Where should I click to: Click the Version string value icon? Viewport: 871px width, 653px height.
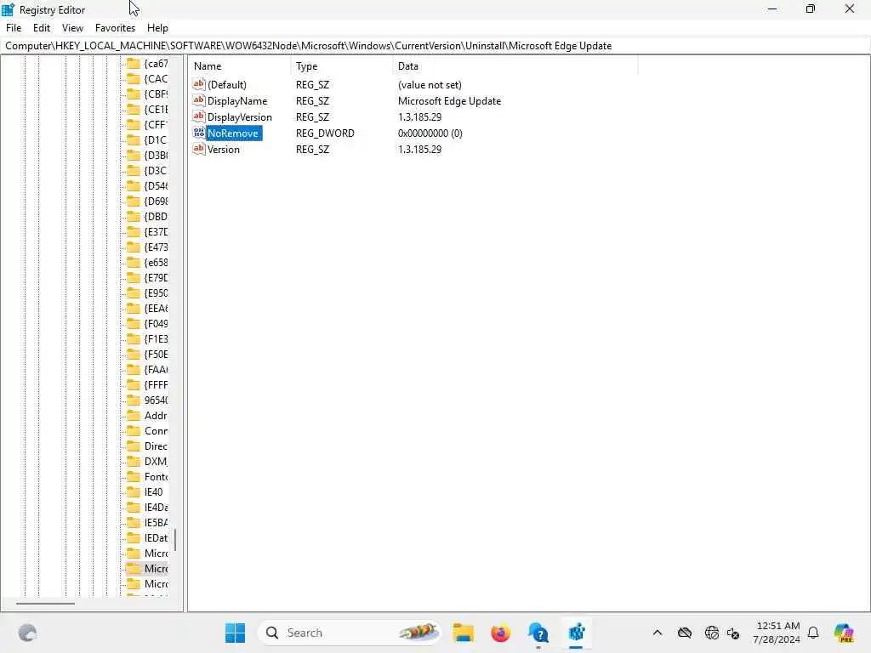click(199, 149)
